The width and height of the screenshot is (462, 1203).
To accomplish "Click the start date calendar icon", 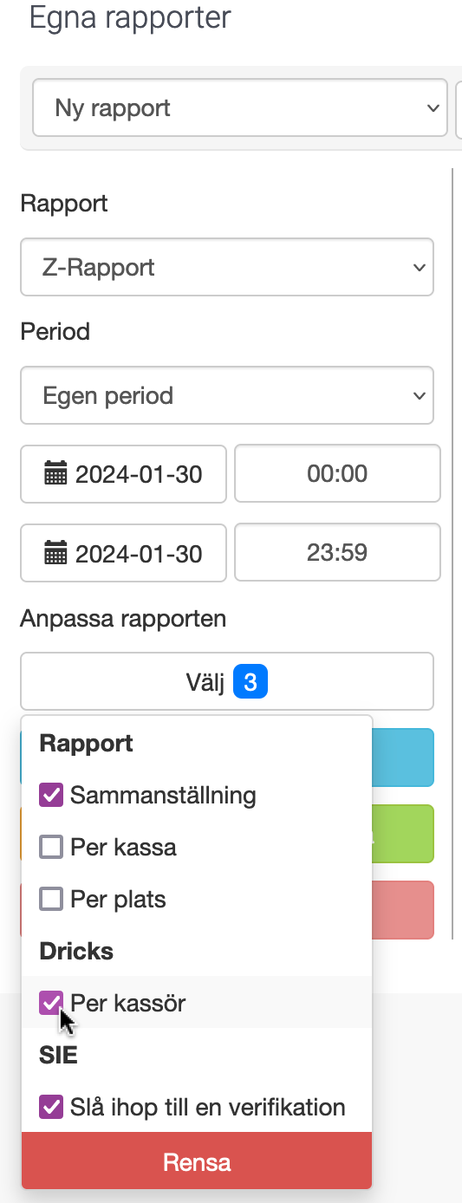I will tap(55, 474).
